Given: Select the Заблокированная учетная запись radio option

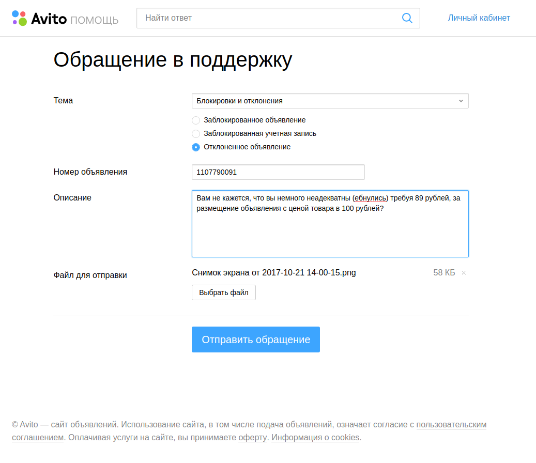Looking at the screenshot, I should 196,134.
